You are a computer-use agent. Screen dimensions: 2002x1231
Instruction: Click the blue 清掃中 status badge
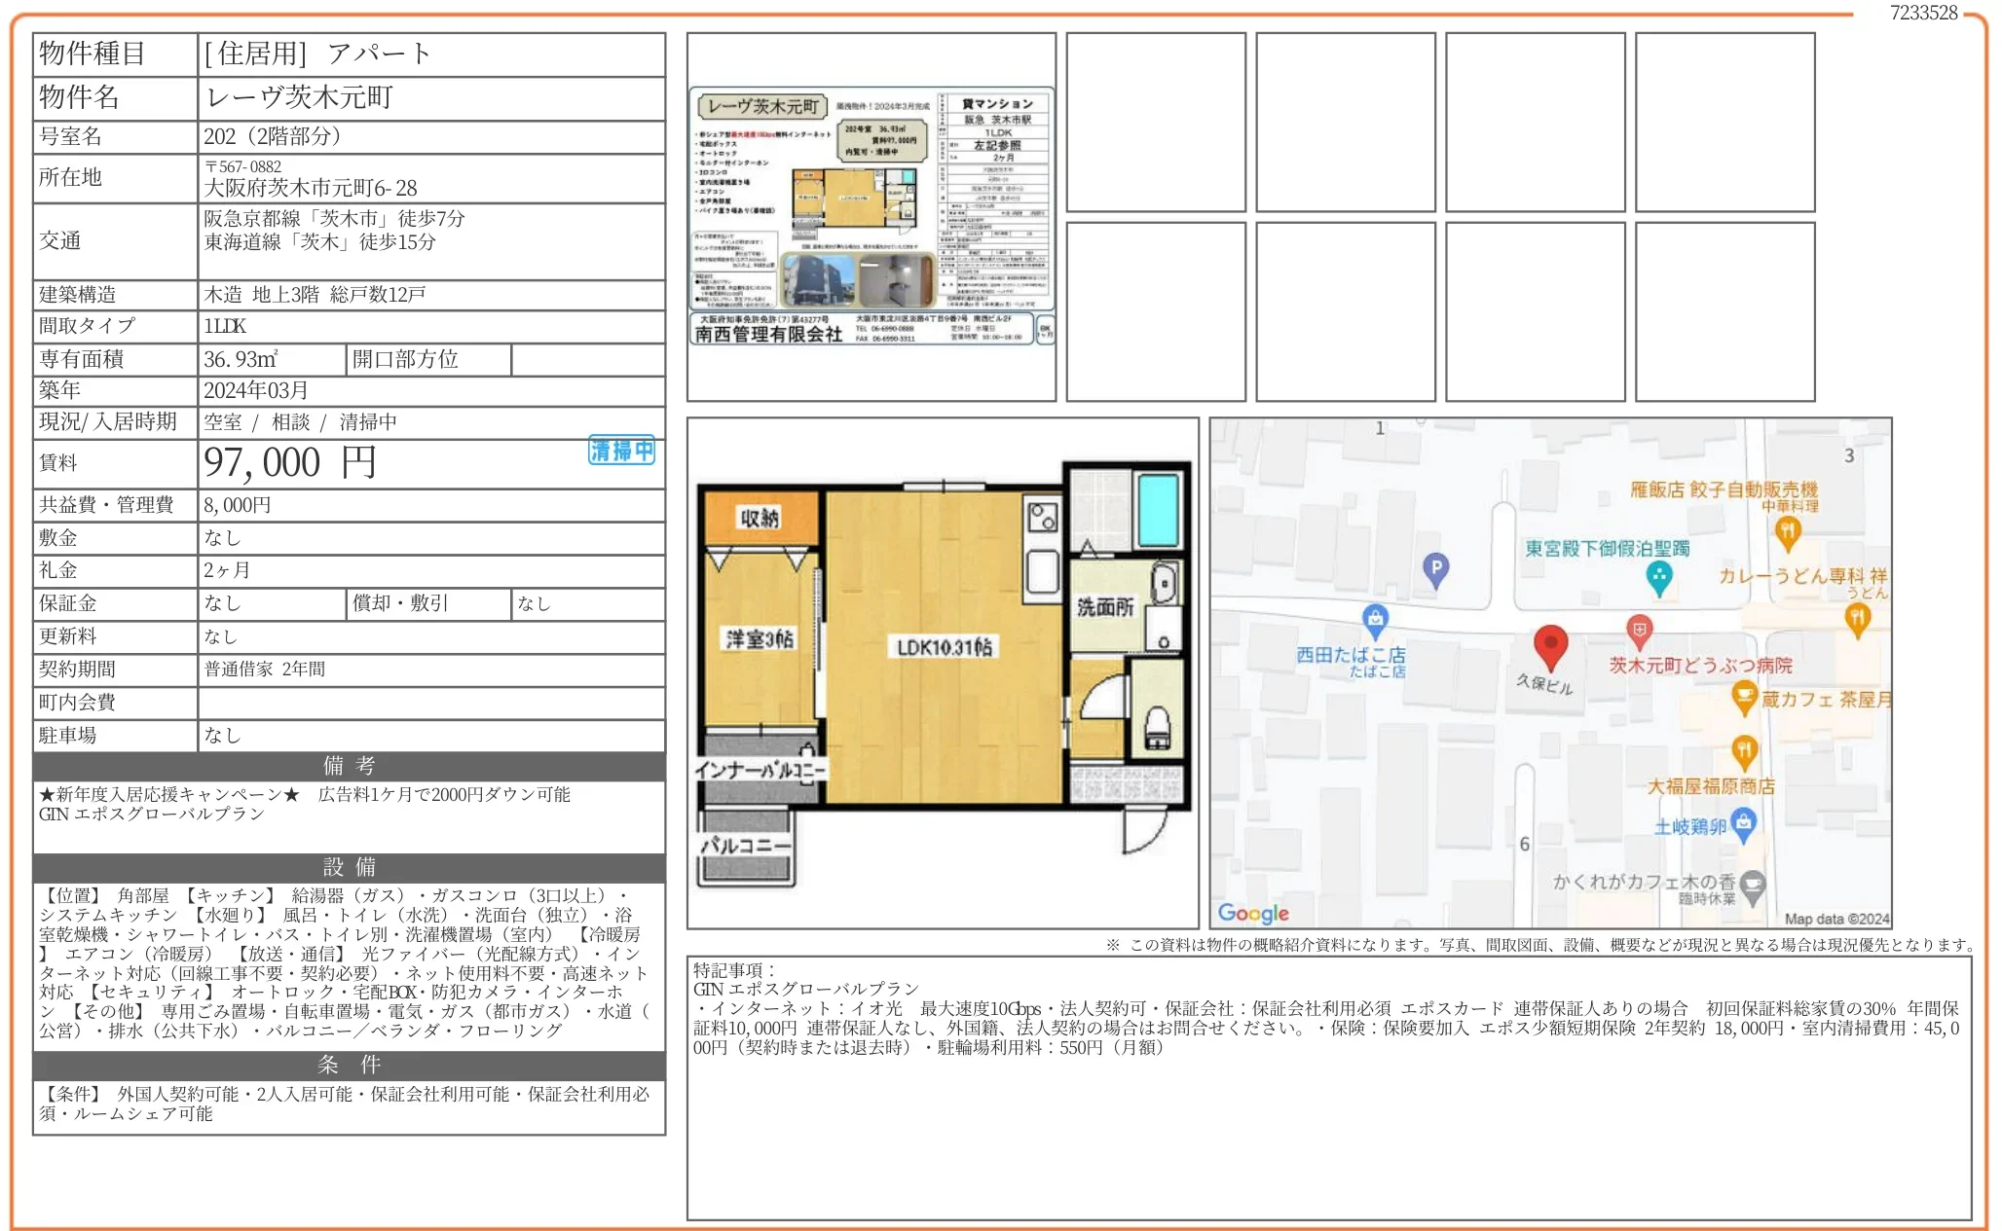(x=621, y=451)
